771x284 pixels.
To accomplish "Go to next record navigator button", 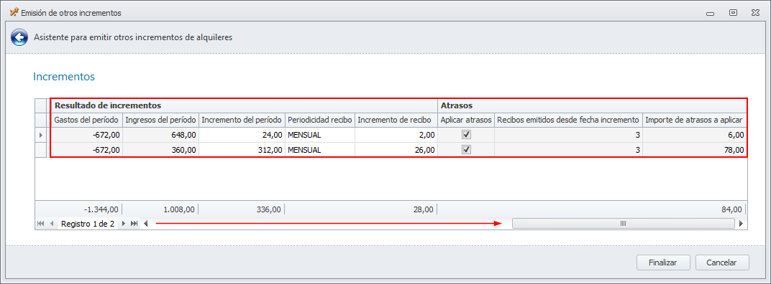I will click(124, 224).
